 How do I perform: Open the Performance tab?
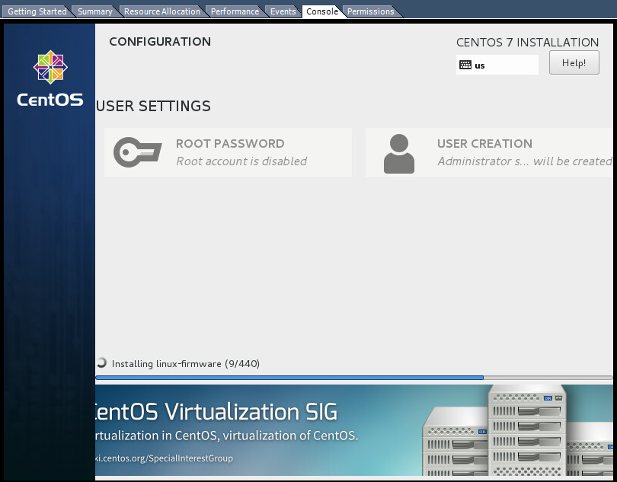click(x=235, y=11)
